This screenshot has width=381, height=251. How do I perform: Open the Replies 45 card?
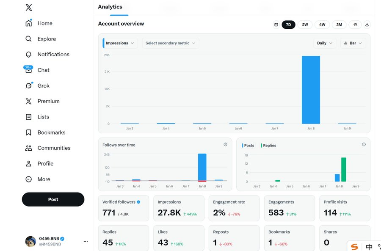pyautogui.click(x=124, y=238)
